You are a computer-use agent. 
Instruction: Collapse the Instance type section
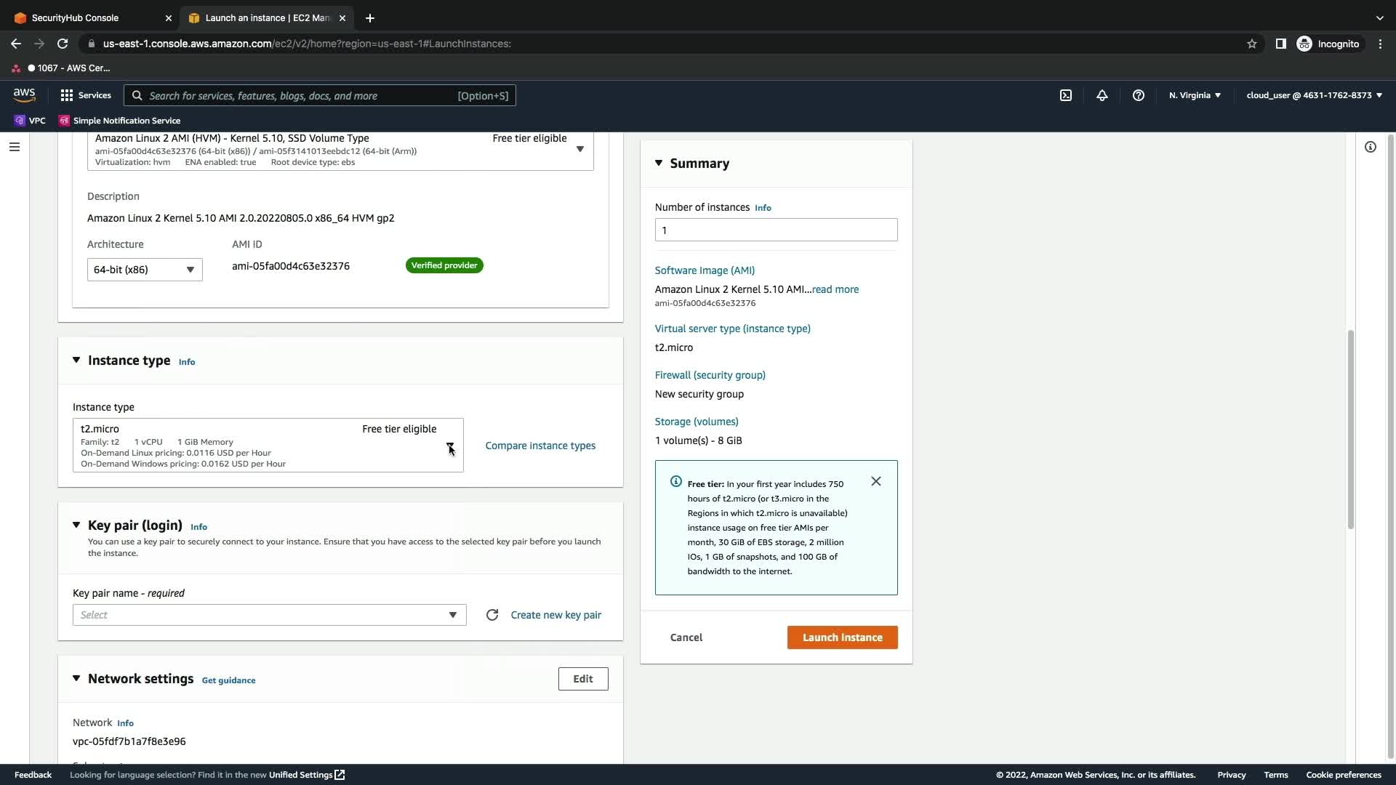76,361
